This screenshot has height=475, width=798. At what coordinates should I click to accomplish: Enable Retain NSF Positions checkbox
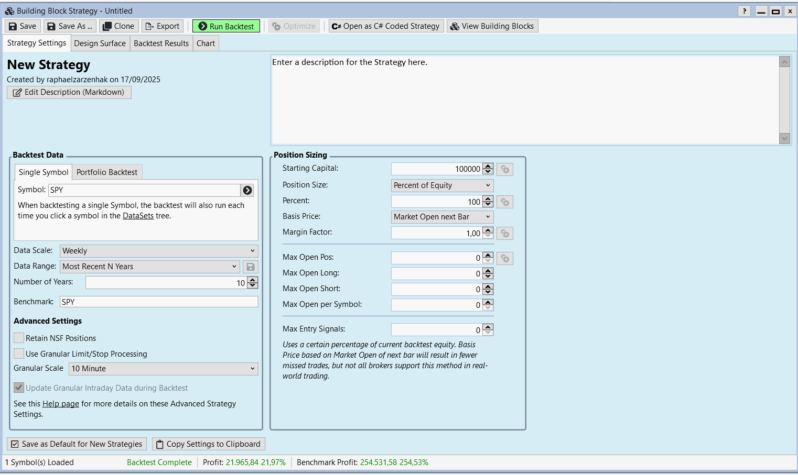pyautogui.click(x=19, y=338)
